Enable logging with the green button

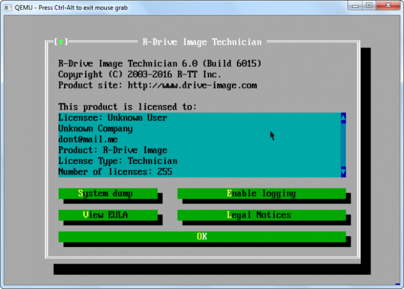pos(261,193)
